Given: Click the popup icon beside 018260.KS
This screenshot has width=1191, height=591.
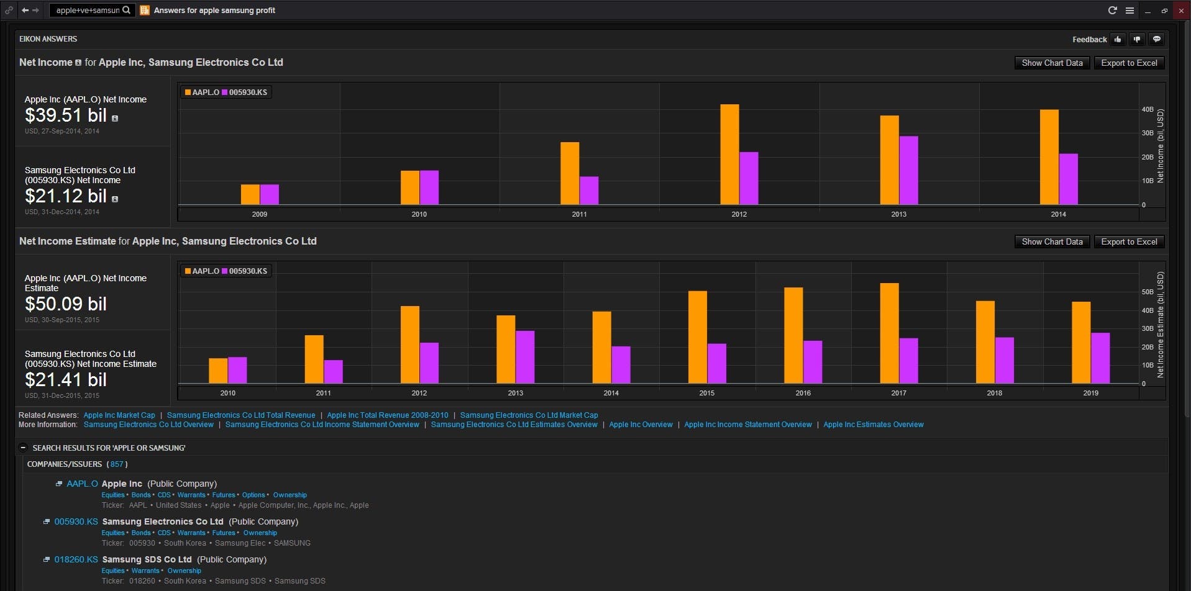Looking at the screenshot, I should (x=47, y=559).
